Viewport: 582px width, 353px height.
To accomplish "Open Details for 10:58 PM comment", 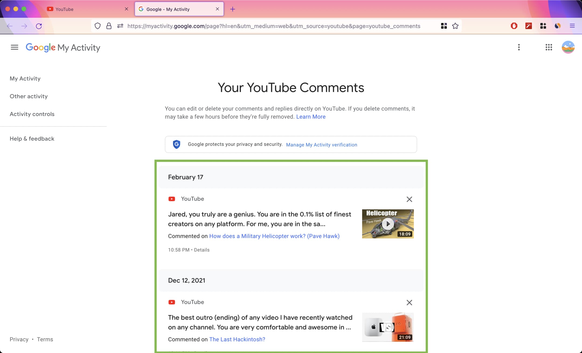I will point(202,250).
